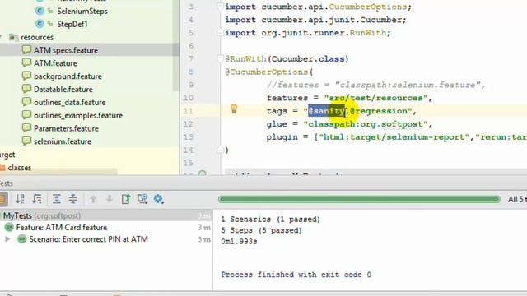This screenshot has width=527, height=296.
Task: Open outlines_data.feature file
Action: point(69,102)
